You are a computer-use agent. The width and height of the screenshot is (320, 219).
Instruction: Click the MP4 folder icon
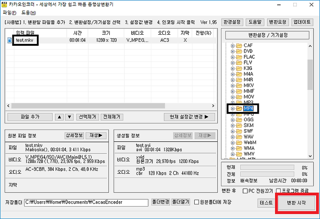pyautogui.click(x=239, y=108)
